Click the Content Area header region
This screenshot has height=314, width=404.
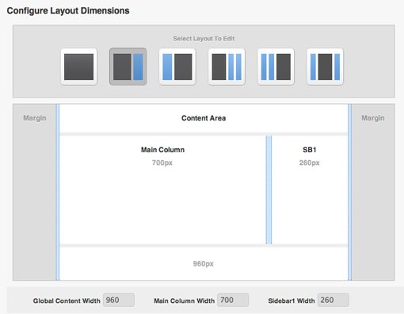click(x=204, y=118)
